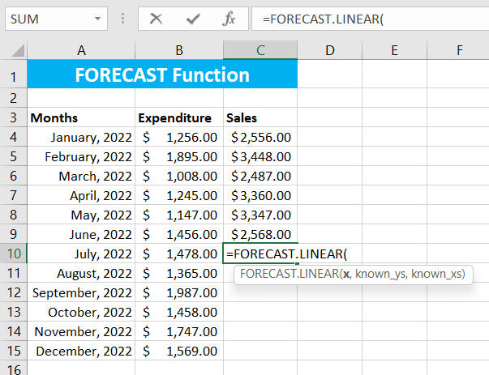This screenshot has height=375, width=489.
Task: Open Insert Function fx dialog
Action: (229, 18)
